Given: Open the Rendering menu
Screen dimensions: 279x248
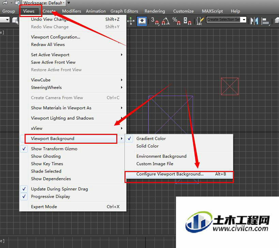Looking at the screenshot, I should 155,11.
